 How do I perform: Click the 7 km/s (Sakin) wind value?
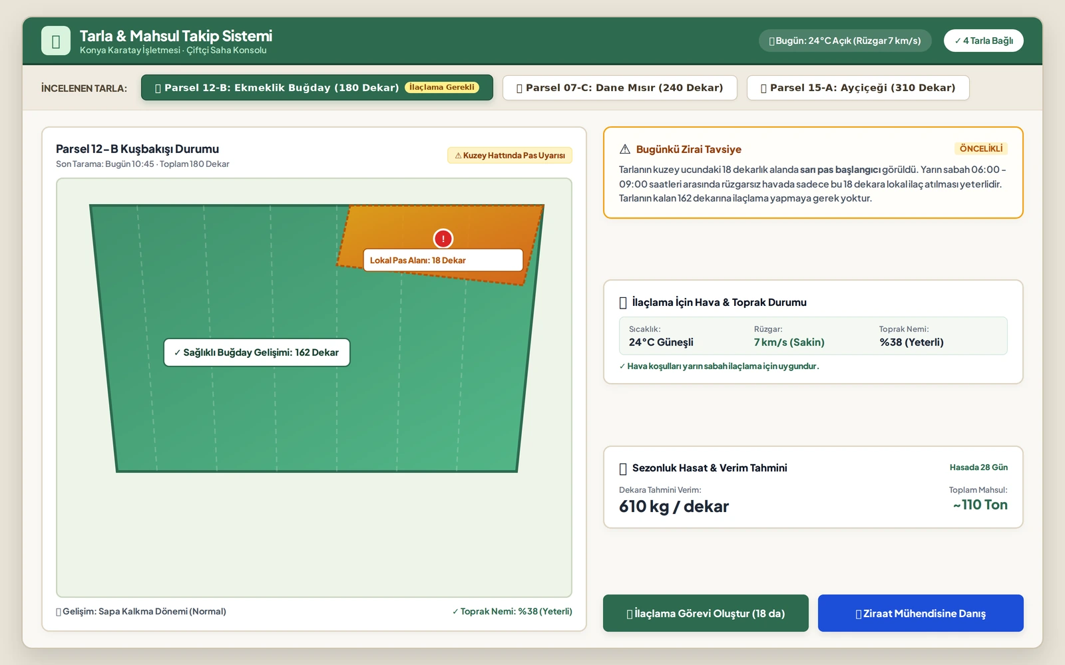click(789, 342)
